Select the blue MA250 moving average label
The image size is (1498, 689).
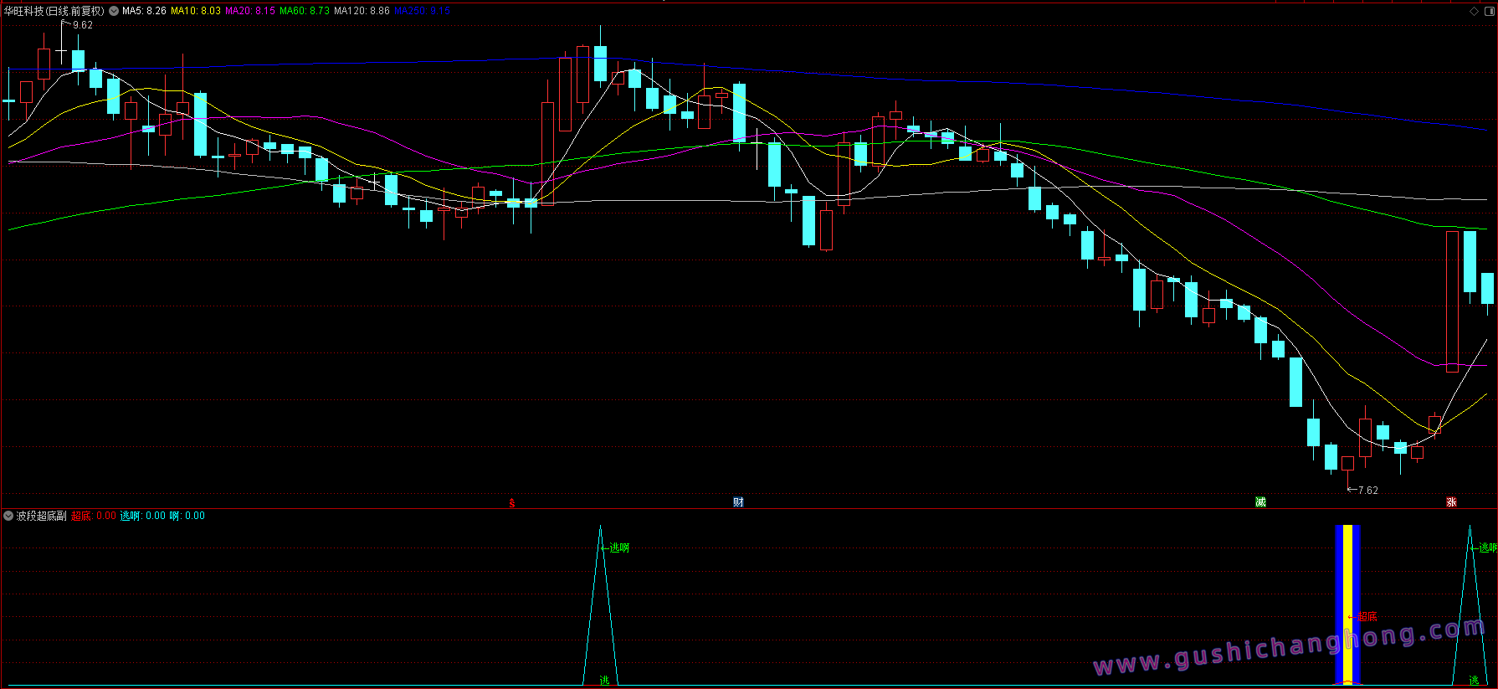pyautogui.click(x=422, y=11)
